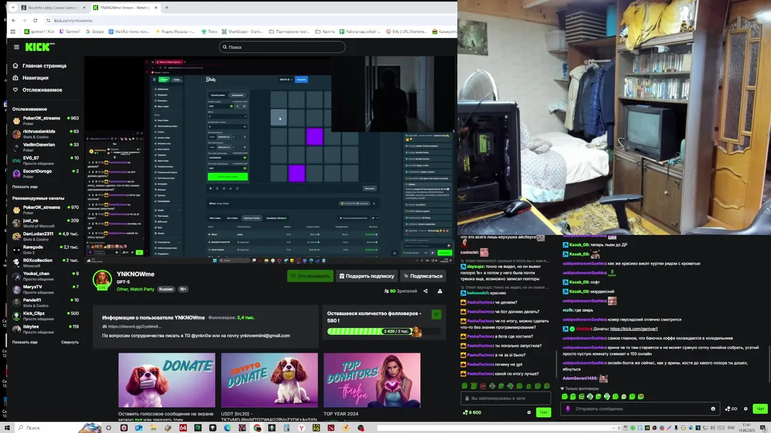The height and width of the screenshot is (433, 771).
Task: Click the green KICK logo
Action: tap(40, 47)
